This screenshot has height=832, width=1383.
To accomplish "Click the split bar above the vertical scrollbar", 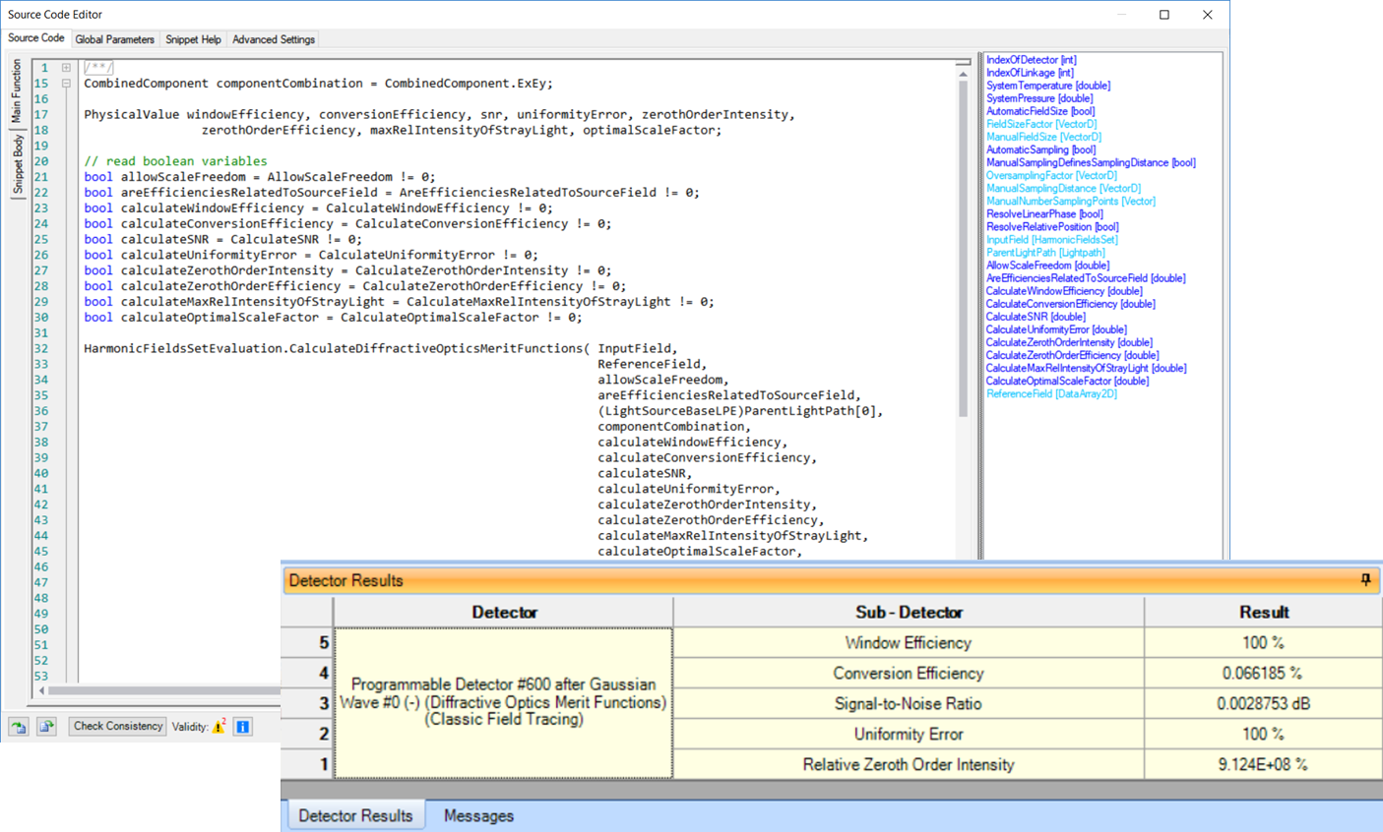I will coord(963,63).
